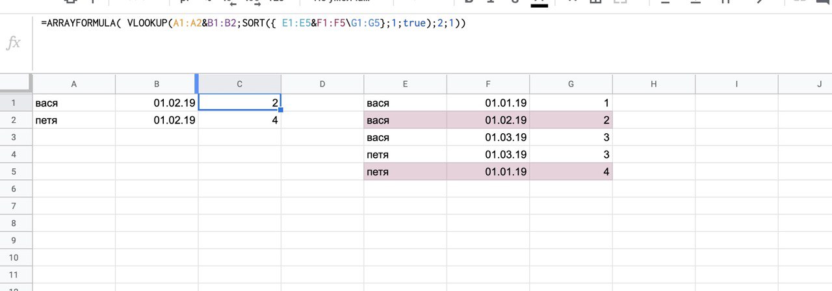Select column F header
This screenshot has height=291, width=832.
tap(488, 83)
